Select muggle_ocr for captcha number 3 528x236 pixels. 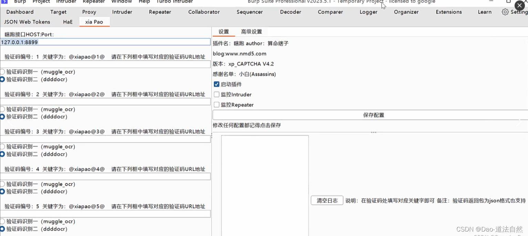2,147
